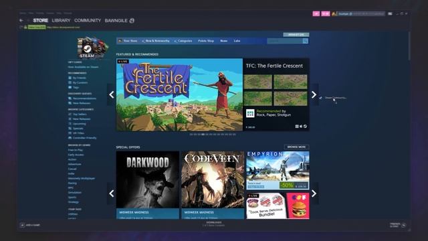Click the store search input field

pyautogui.click(x=285, y=41)
